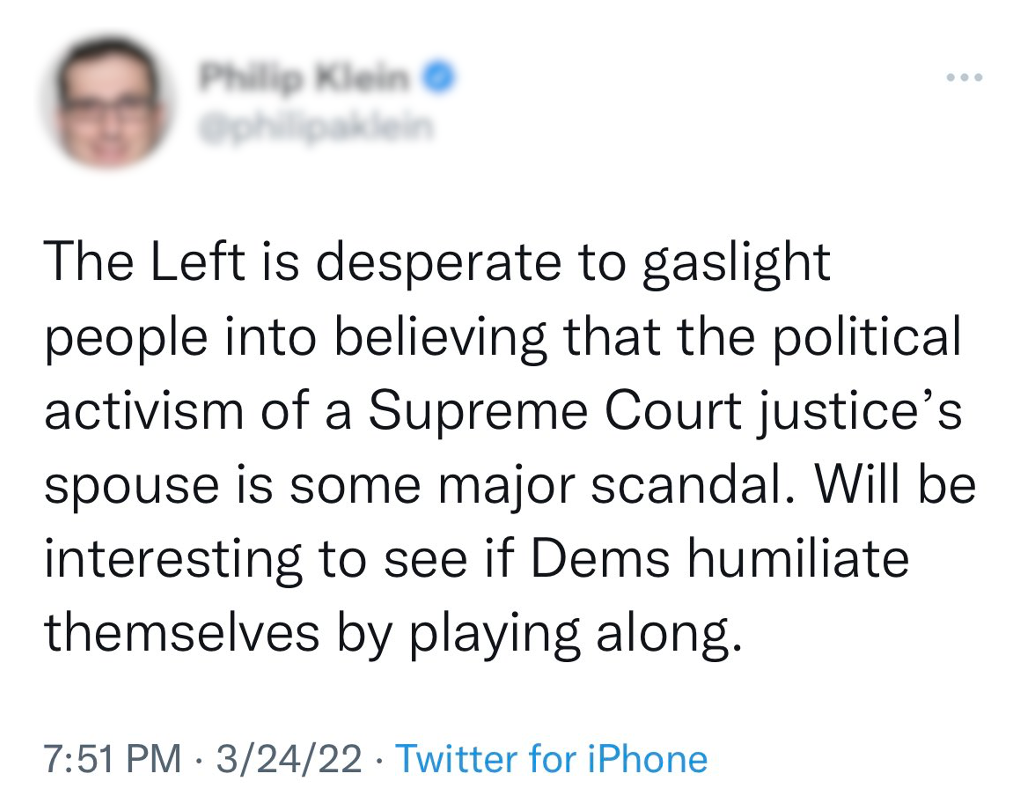
Task: Click the word "gaslight" in the tweet
Action: [x=735, y=262]
